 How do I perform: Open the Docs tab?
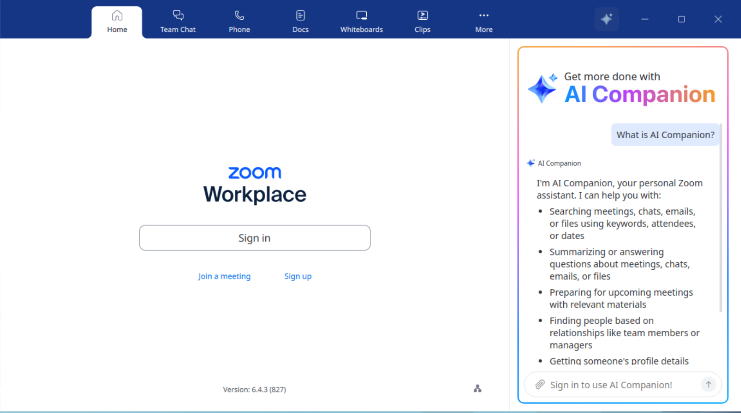pyautogui.click(x=300, y=21)
